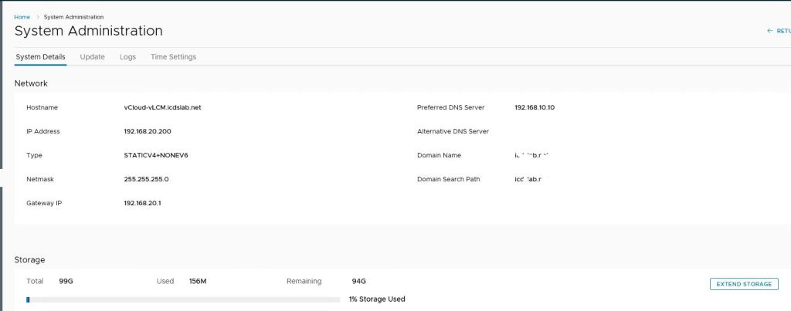791x311 pixels.
Task: Click the hostname value vCloud-vLCM.icdslab.net
Action: point(162,107)
